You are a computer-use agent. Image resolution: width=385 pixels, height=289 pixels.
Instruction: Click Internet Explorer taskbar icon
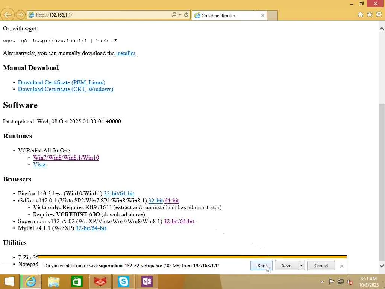31,281
